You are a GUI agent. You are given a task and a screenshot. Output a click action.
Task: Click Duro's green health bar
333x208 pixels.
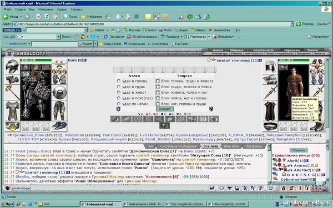point(36,60)
